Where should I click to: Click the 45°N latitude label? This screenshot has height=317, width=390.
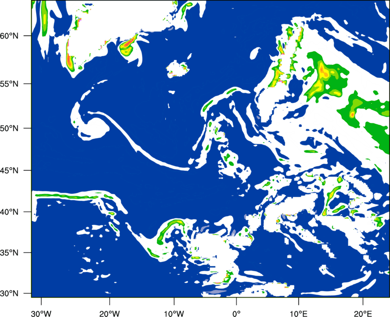coord(9,170)
